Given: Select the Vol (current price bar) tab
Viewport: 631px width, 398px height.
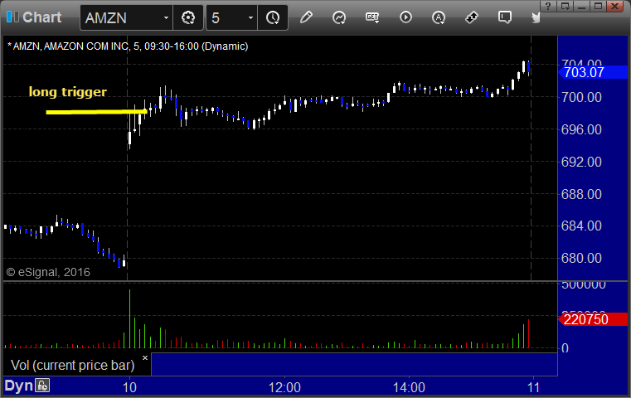Looking at the screenshot, I should tap(73, 366).
